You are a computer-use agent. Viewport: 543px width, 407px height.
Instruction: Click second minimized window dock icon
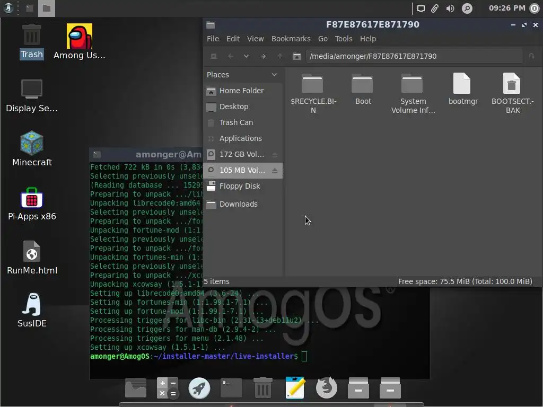pos(390,388)
